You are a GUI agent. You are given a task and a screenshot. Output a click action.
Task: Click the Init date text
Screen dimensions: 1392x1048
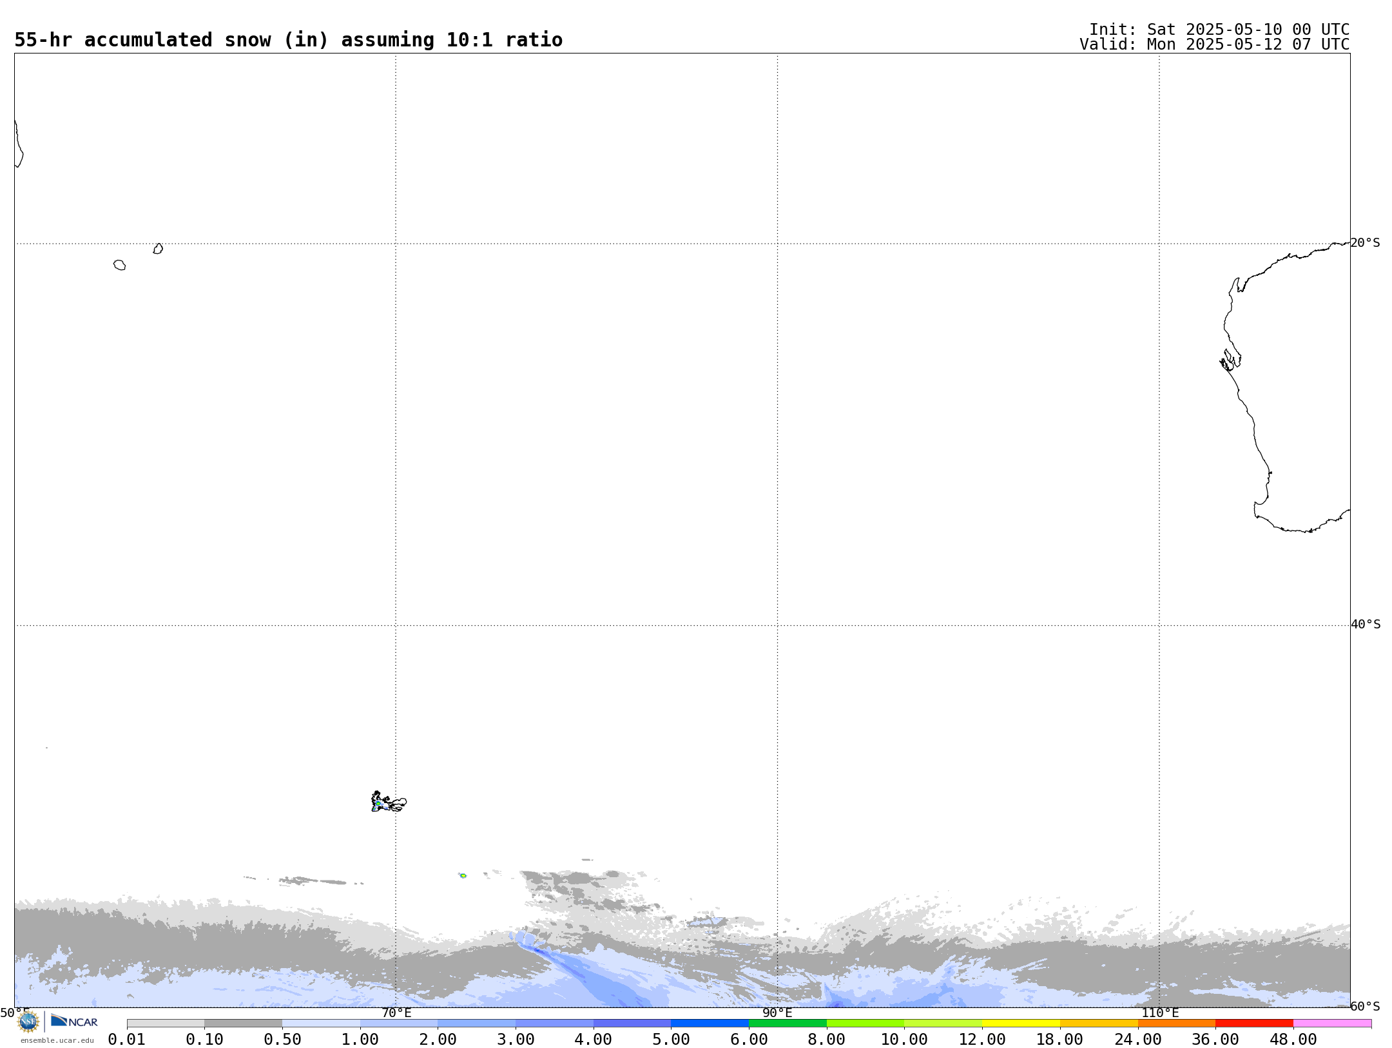click(1219, 30)
